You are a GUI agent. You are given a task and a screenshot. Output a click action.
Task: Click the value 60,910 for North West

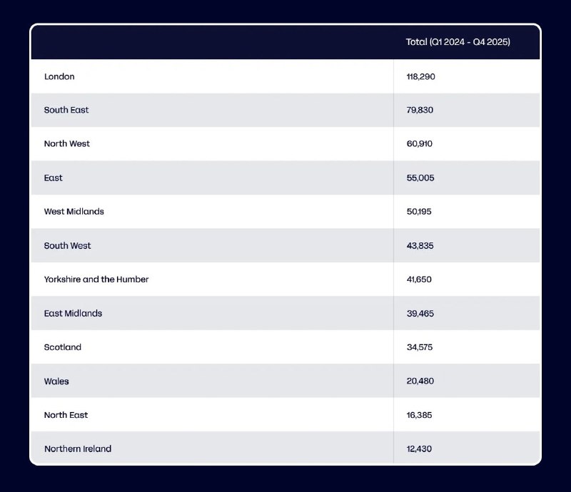(x=420, y=144)
